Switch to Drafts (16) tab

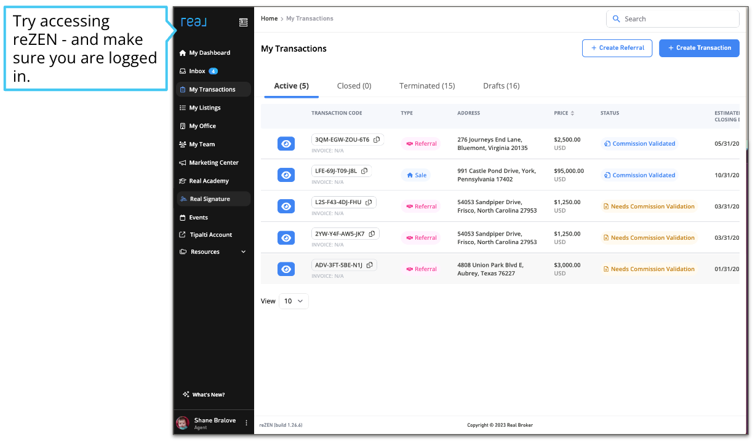click(501, 86)
